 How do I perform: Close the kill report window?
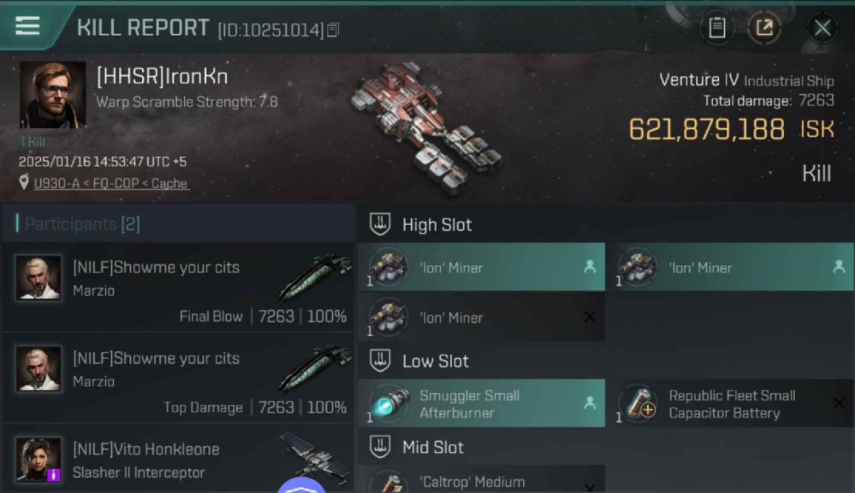point(822,28)
